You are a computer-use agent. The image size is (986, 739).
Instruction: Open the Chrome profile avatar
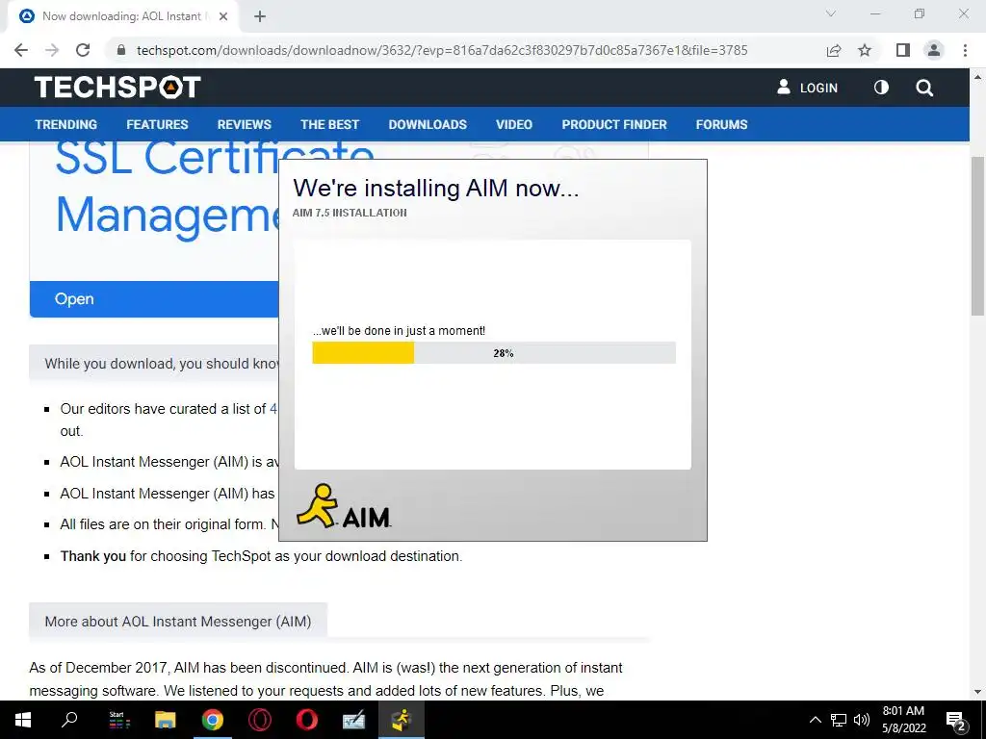934,50
